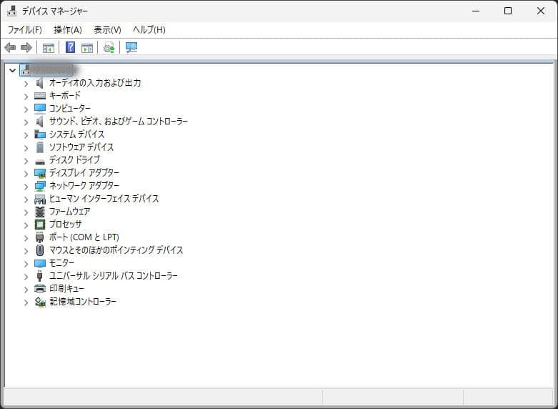Screen dimensions: 558x409
Task: Click the drive icon beside ディスク ドライブ
Action: [x=40, y=162]
